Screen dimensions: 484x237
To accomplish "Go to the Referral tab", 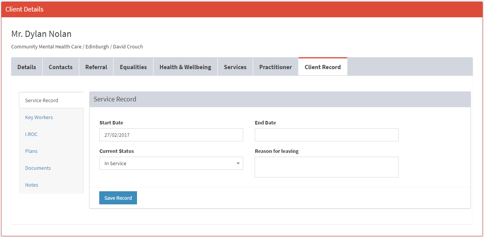I will 96,67.
